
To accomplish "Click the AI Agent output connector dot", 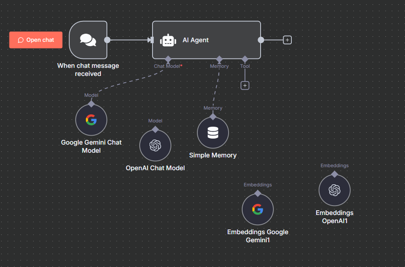I will tap(261, 40).
